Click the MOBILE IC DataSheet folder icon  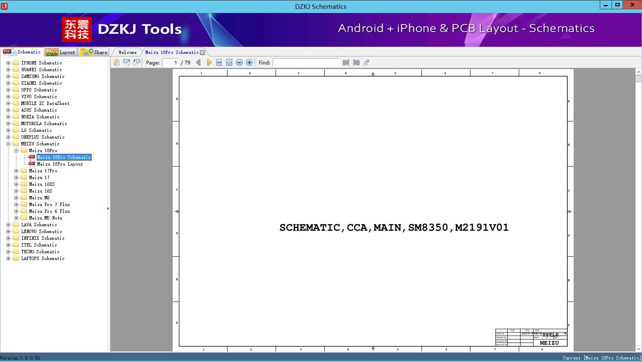[16, 103]
